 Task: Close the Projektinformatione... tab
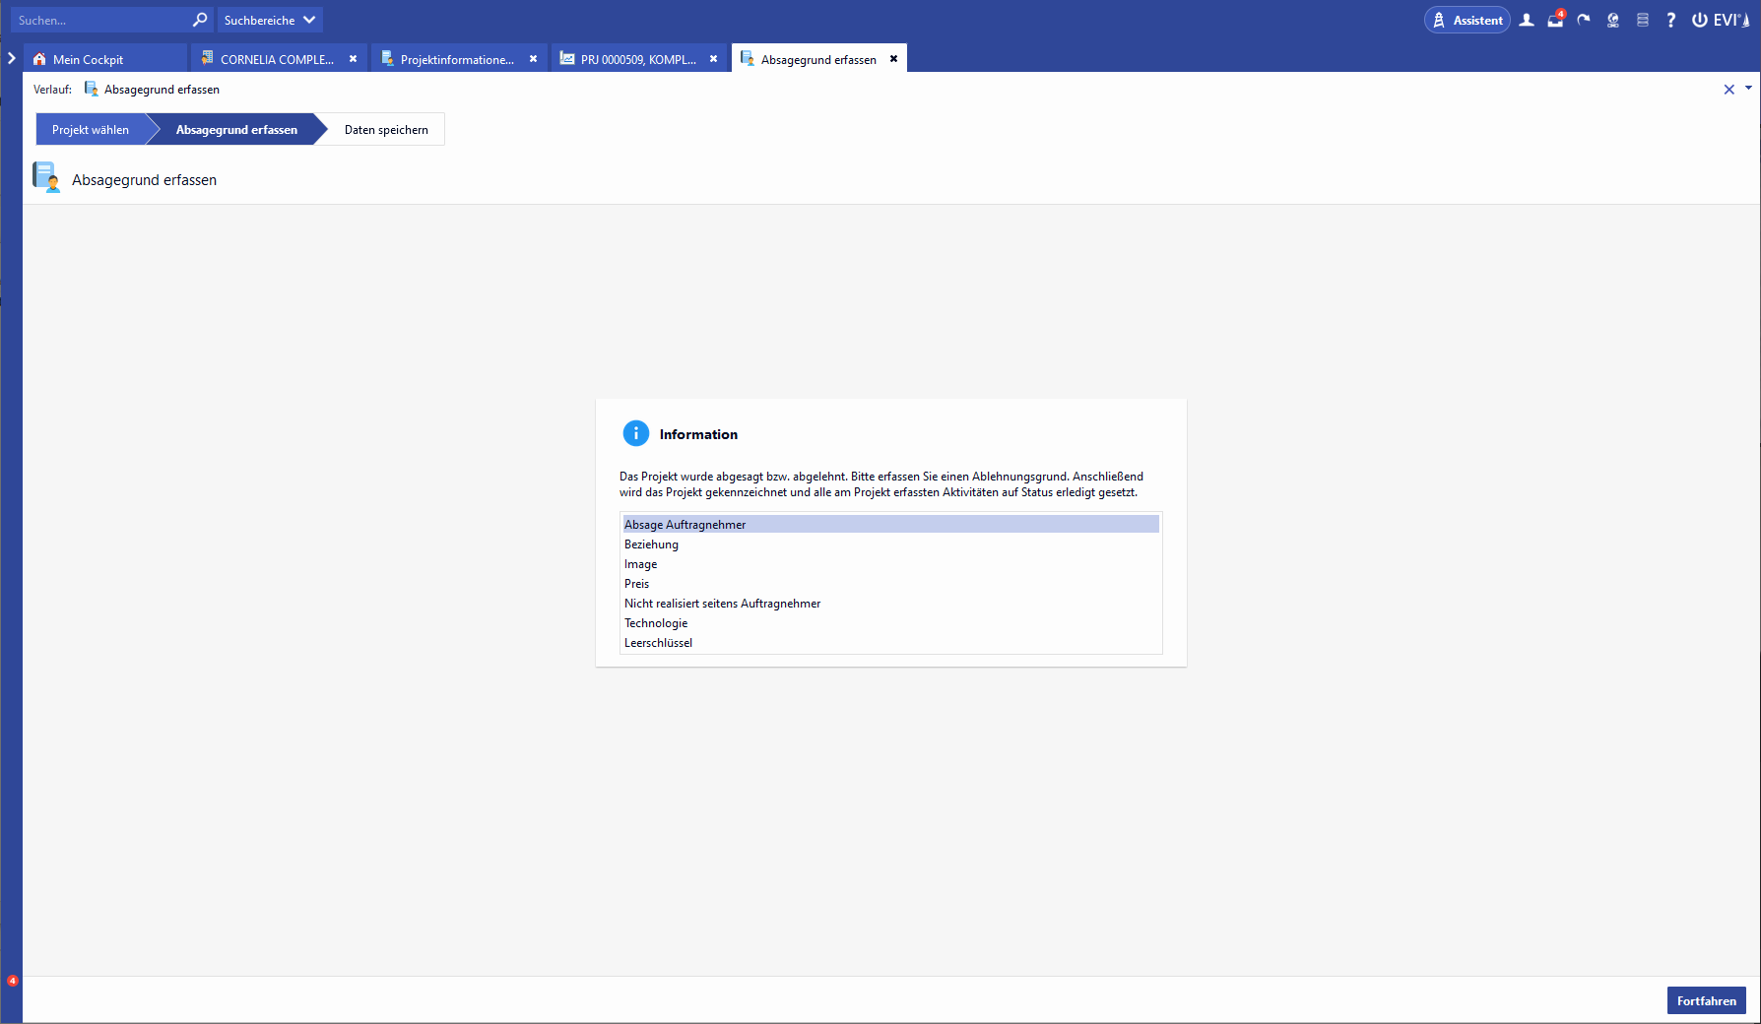coord(533,59)
